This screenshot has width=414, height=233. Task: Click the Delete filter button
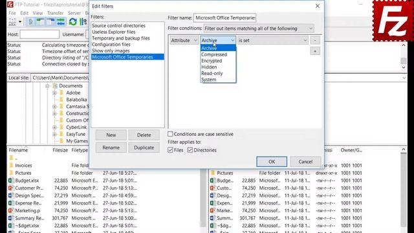coord(144,135)
